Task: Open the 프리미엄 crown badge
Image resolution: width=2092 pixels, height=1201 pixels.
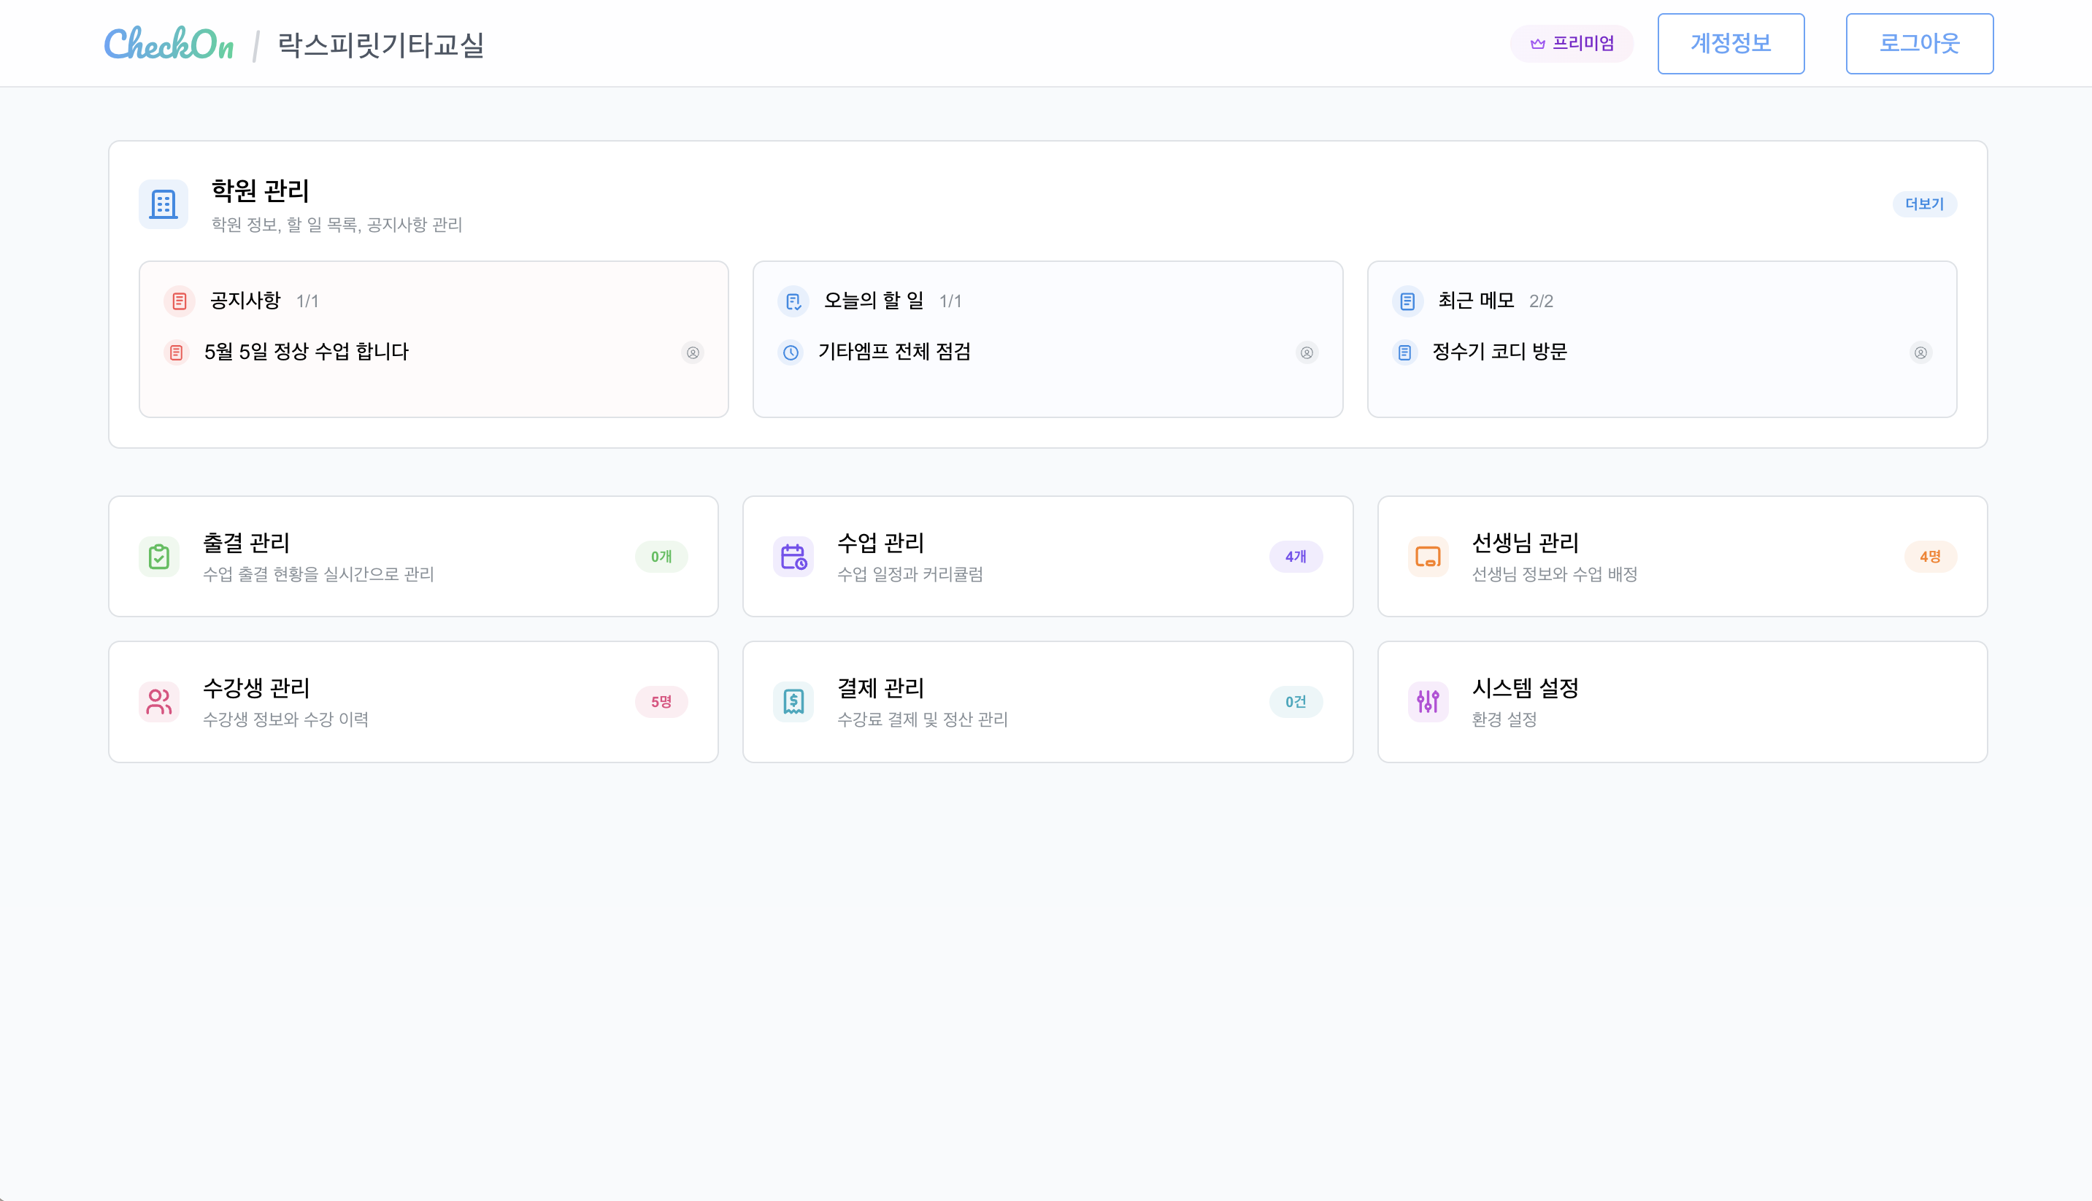Action: pyautogui.click(x=1571, y=43)
